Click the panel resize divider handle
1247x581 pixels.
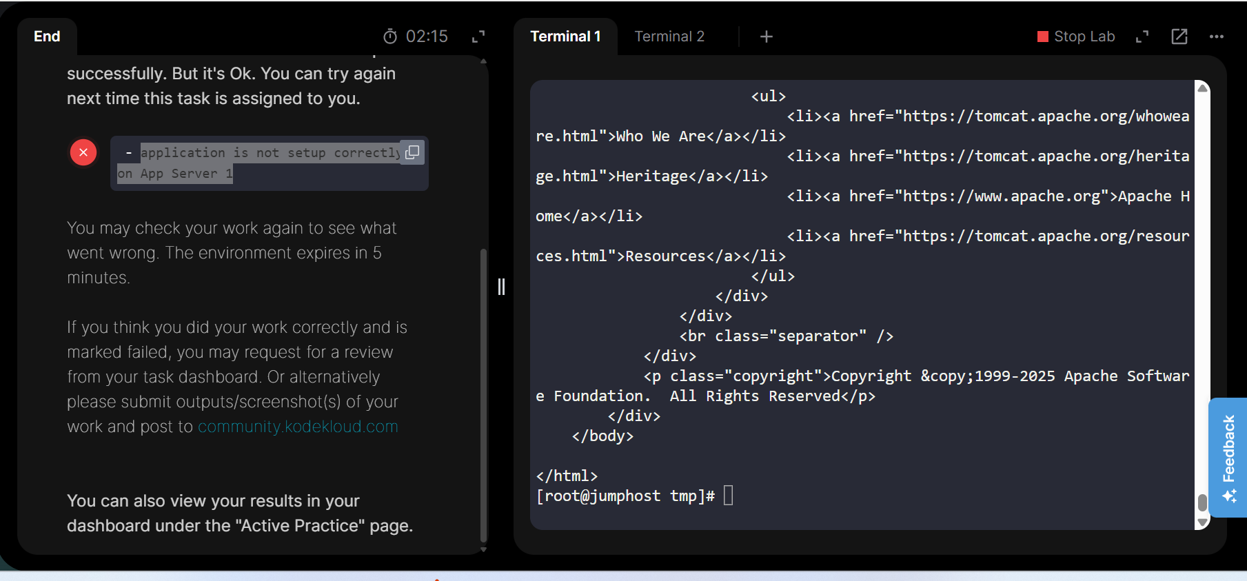502,287
